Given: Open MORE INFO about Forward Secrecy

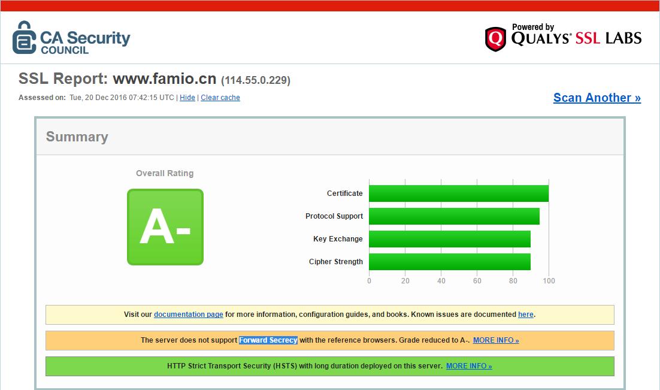Looking at the screenshot, I should (496, 340).
